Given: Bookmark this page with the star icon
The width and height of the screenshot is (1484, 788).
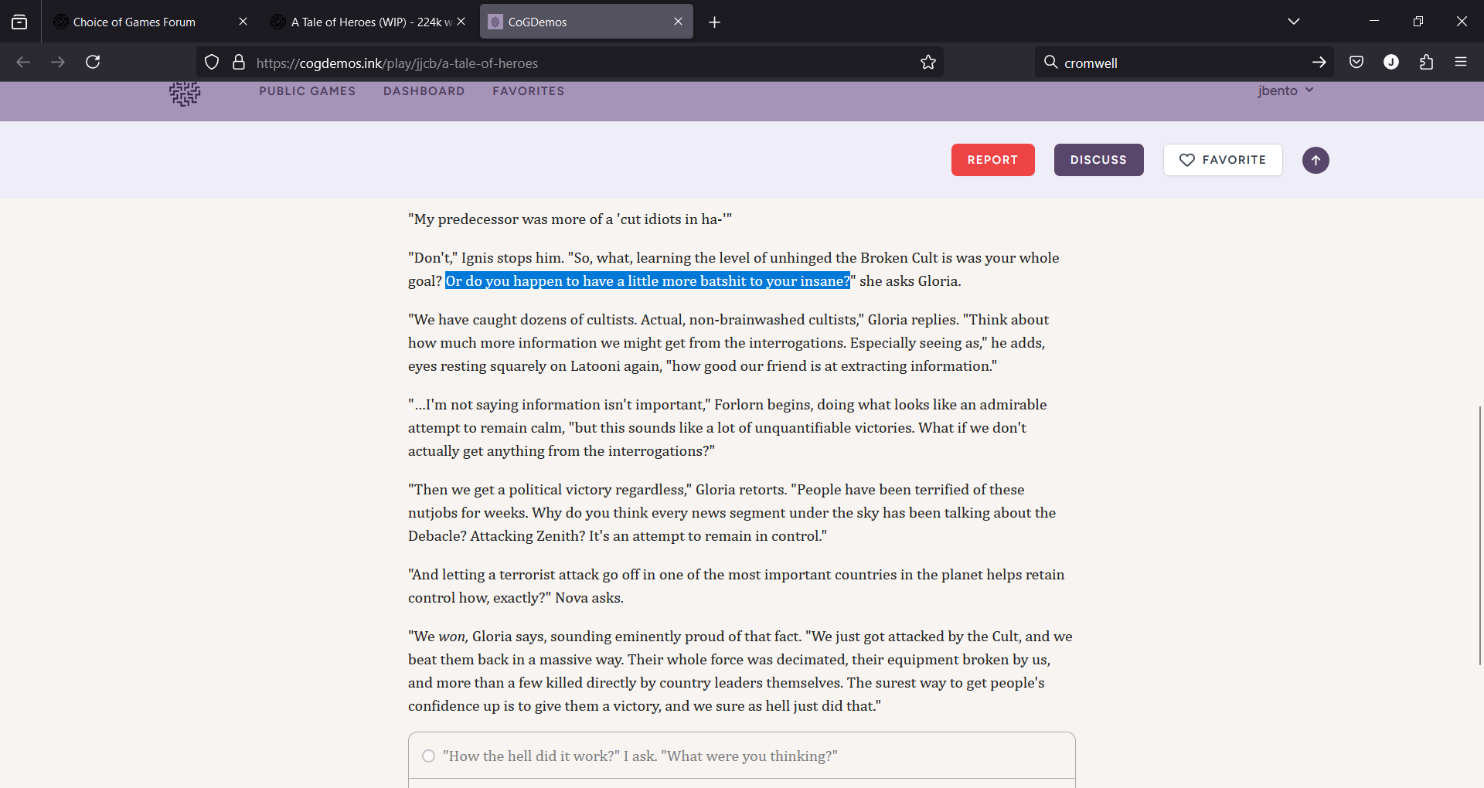Looking at the screenshot, I should click(928, 63).
